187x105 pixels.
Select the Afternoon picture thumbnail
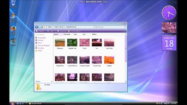60,43
